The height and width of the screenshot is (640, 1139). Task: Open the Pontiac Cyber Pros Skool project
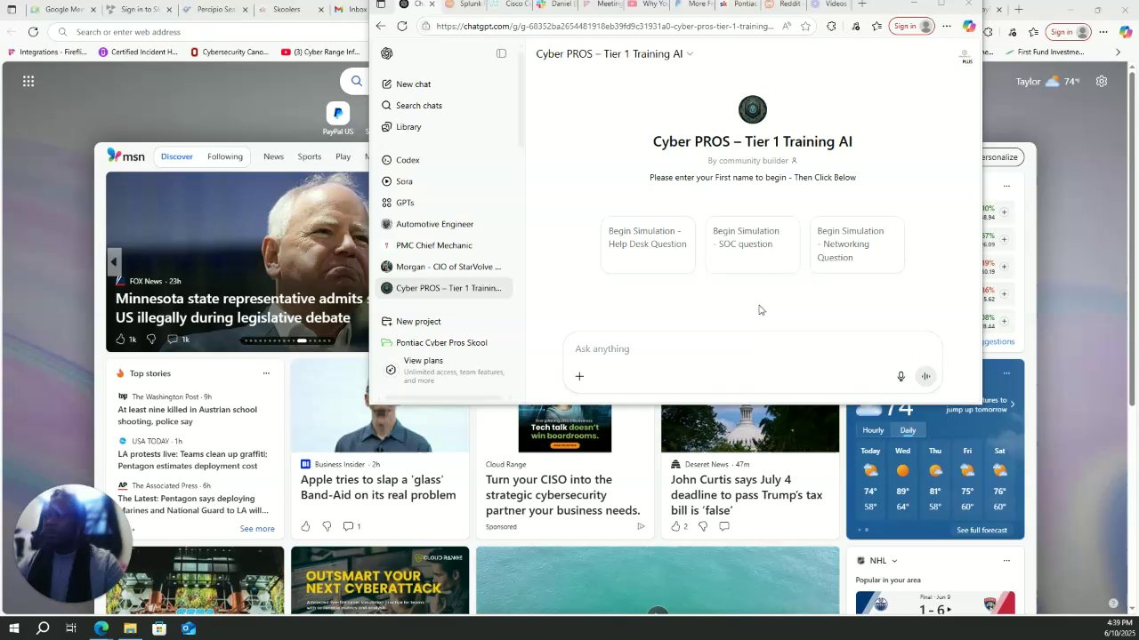(441, 343)
